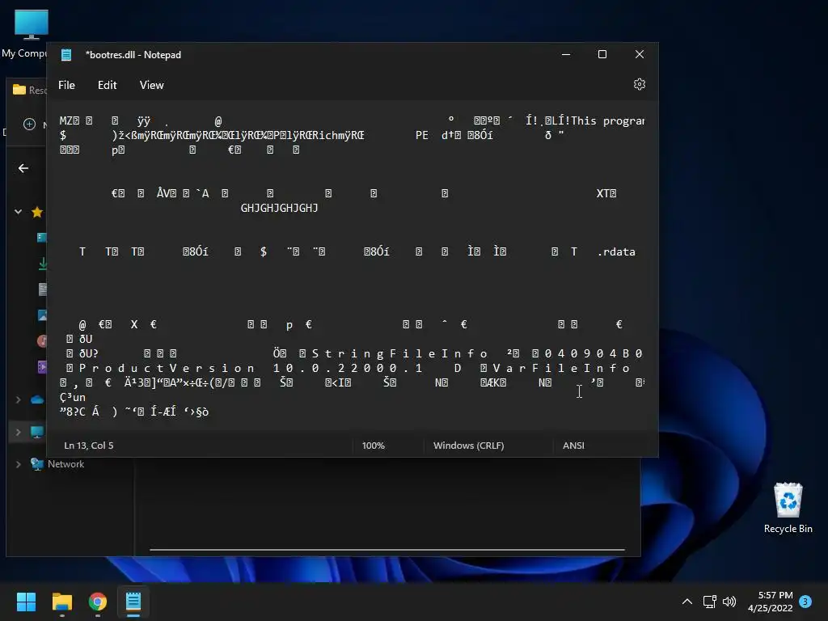Click the Notepad icon in the title bar
The height and width of the screenshot is (621, 828).
click(x=66, y=55)
